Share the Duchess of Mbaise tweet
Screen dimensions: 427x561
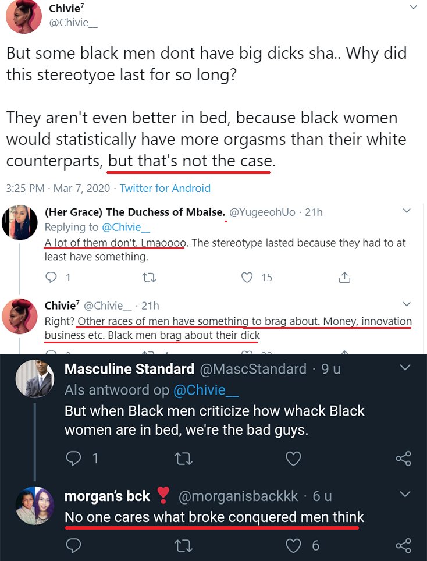pos(344,278)
